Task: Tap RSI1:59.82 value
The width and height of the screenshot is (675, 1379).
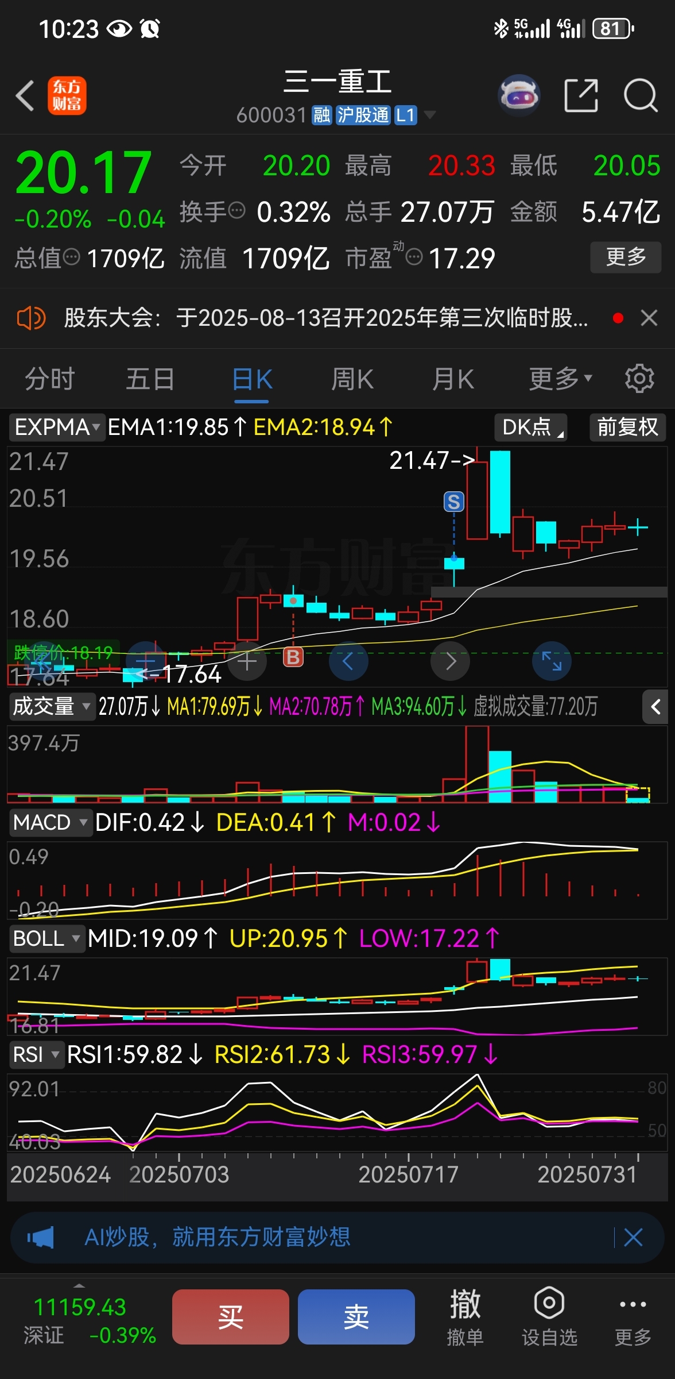Action: click(x=134, y=1054)
